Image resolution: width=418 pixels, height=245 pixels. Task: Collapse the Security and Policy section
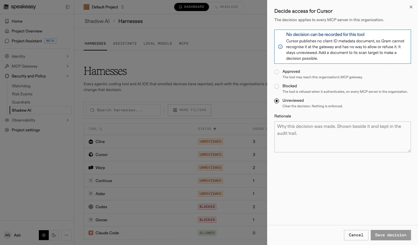37,76
